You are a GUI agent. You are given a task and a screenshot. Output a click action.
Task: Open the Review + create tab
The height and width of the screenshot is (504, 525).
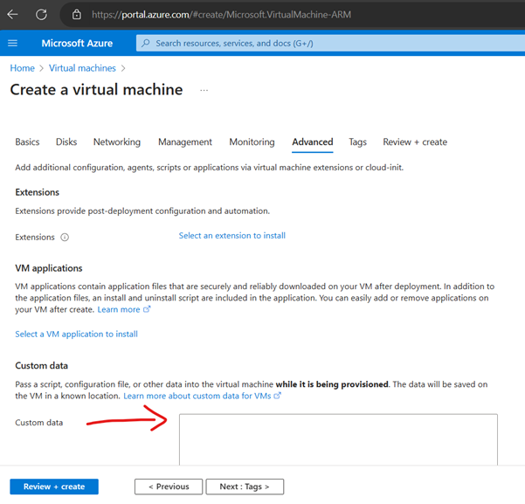pos(415,142)
